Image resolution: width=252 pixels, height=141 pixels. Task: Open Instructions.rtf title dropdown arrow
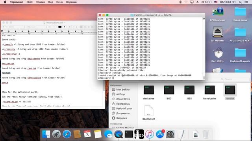(65, 23)
